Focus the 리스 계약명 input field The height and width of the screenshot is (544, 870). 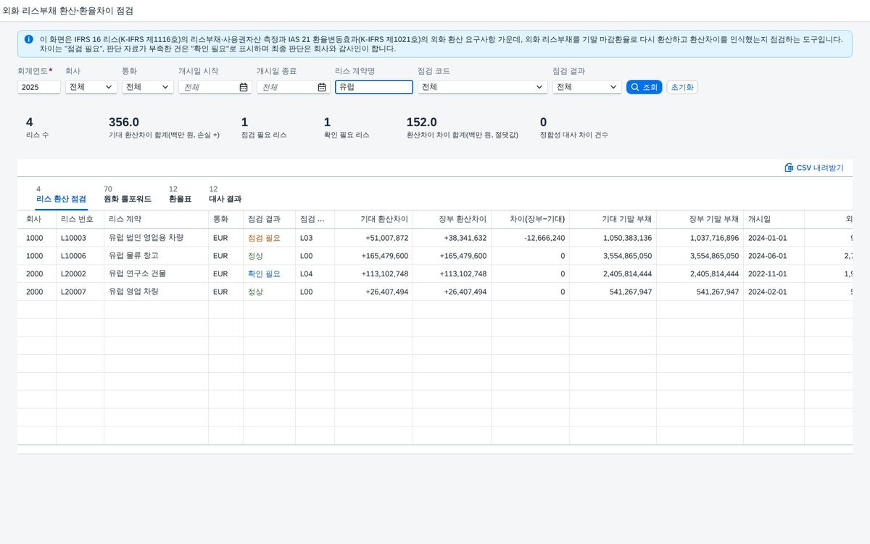tap(374, 87)
